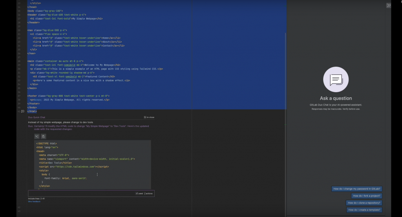This screenshot has height=217, width=402.
Task: Click the chat bubble icon above Ask a question
Action: point(336,79)
